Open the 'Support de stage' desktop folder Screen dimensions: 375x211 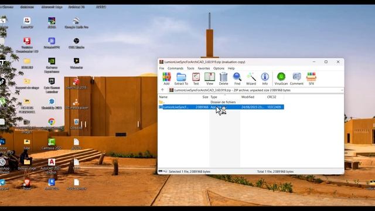point(27,84)
